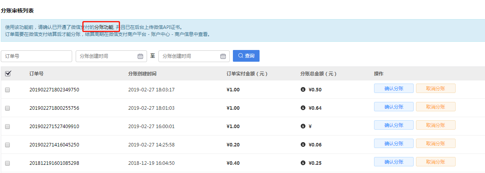Viewport: 485px width, 173px height.
Task: Click 确认分账 for order 201902271416045250
Action: (393, 143)
